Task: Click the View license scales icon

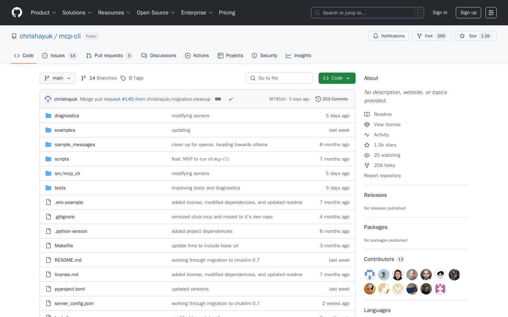Action: (x=367, y=124)
